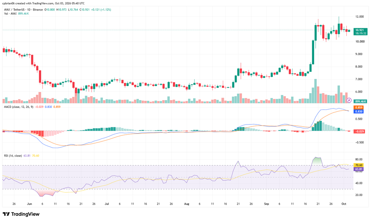
Task: Click the -0.500 MACD axis label
Action: tap(359, 142)
